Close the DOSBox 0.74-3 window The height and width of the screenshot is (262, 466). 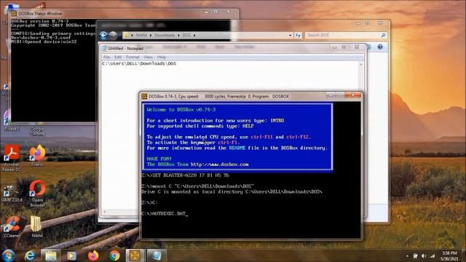point(353,95)
